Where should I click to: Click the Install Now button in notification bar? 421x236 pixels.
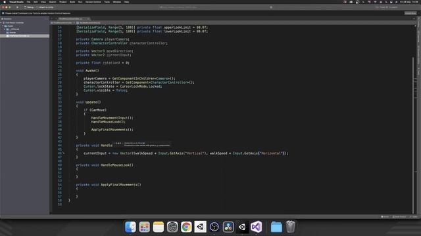[x=410, y=13]
